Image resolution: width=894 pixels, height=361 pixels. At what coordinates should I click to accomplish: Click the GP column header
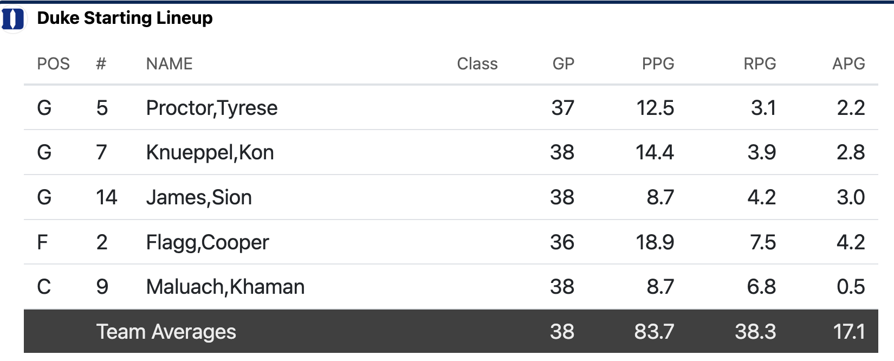[563, 64]
